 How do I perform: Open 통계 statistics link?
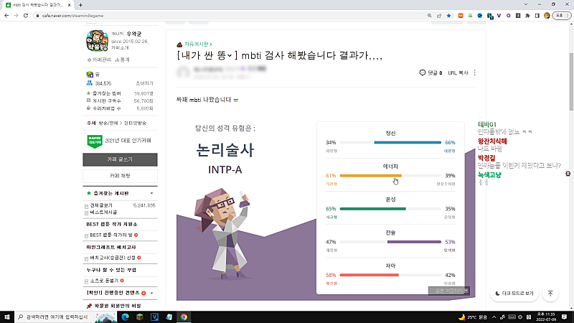122,60
